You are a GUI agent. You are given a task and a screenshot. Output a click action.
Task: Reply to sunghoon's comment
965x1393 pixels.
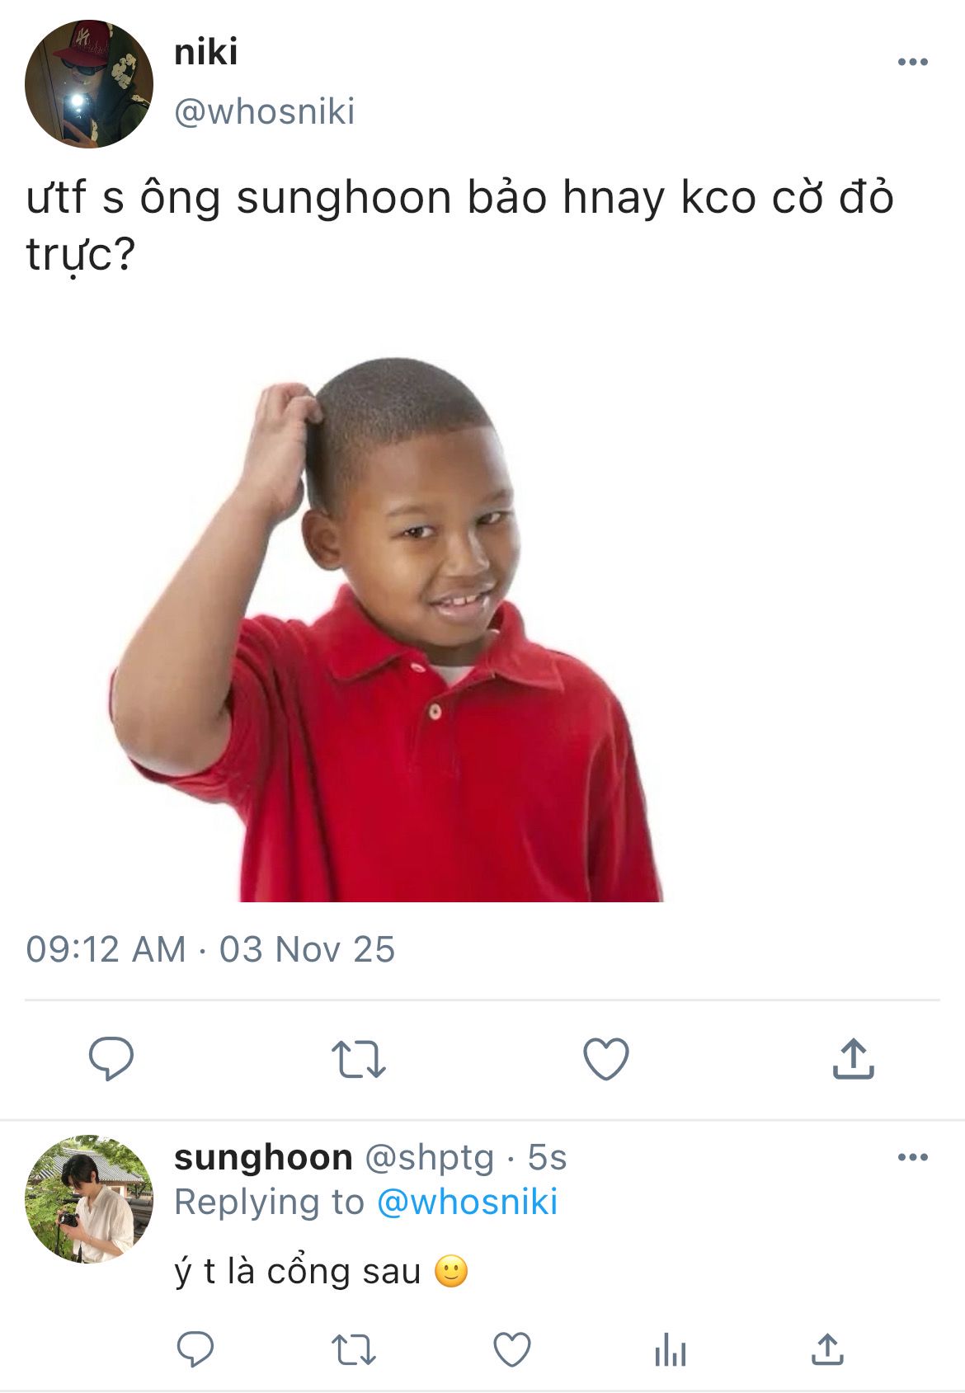(195, 1350)
